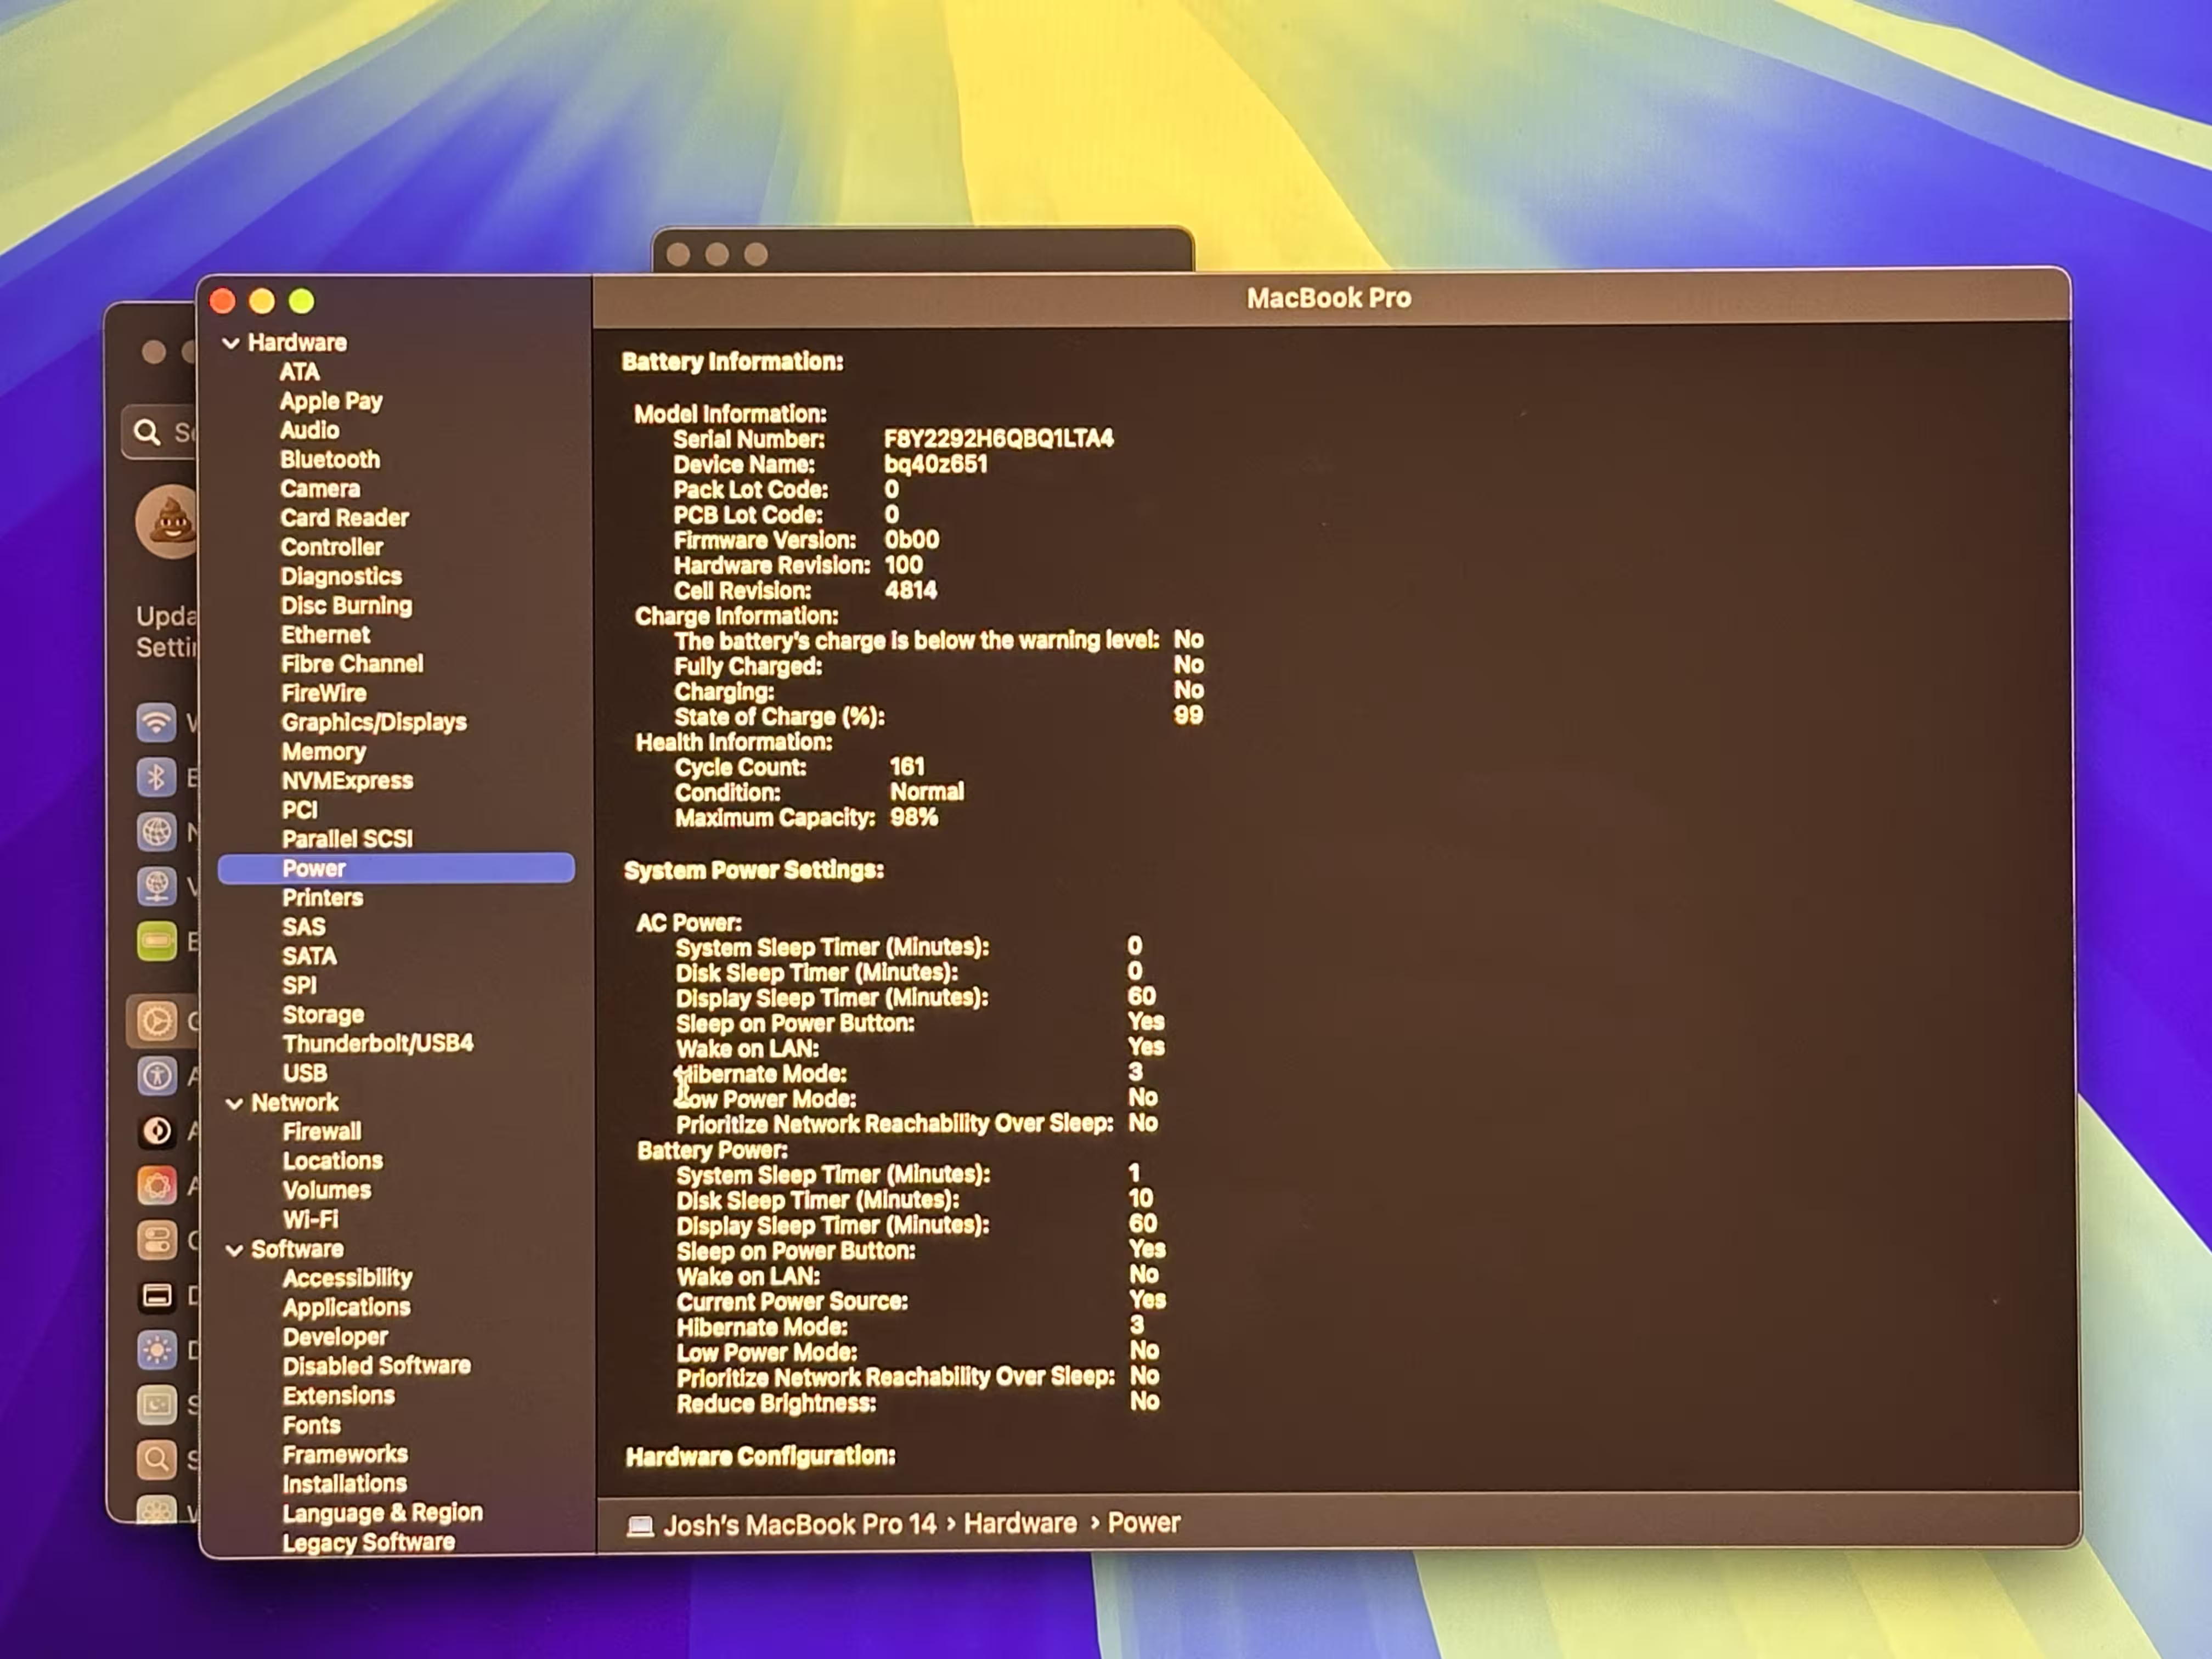
Task: Select Fonts under Software
Action: point(312,1425)
